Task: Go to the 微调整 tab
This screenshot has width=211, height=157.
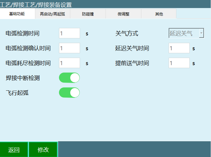Action: 123,14
